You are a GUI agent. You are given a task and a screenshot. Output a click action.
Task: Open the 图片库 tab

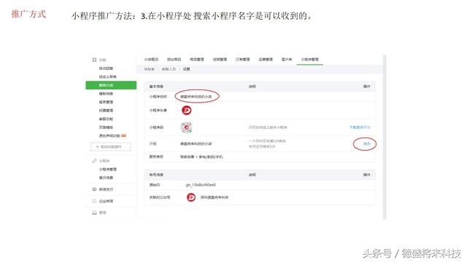click(287, 60)
